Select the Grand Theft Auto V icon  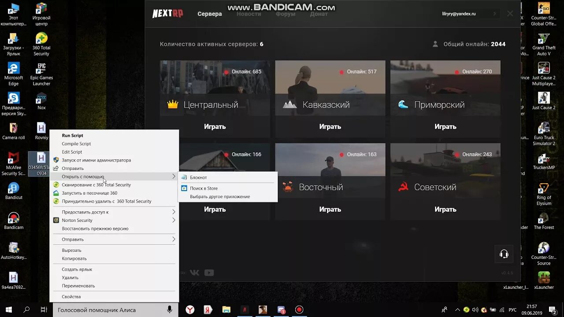click(544, 44)
